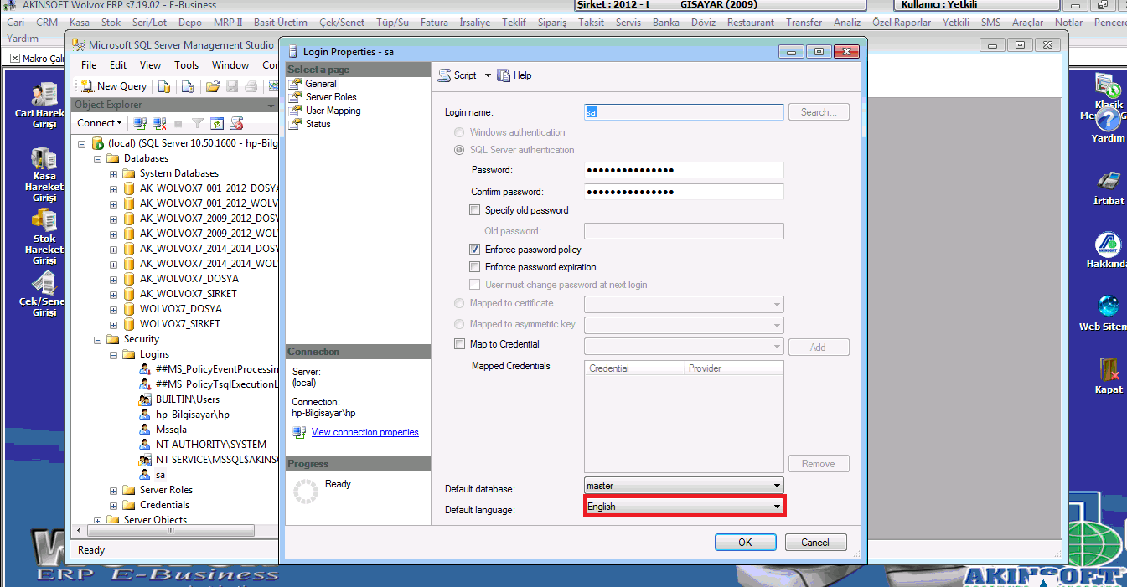Viewport: 1127px width, 587px height.
Task: Open the İrtibat phone icon
Action: tap(1109, 181)
